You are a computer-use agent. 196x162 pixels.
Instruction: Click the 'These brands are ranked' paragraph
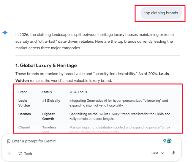tap(92, 77)
